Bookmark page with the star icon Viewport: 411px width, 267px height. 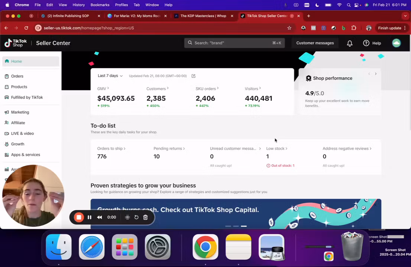click(x=289, y=28)
